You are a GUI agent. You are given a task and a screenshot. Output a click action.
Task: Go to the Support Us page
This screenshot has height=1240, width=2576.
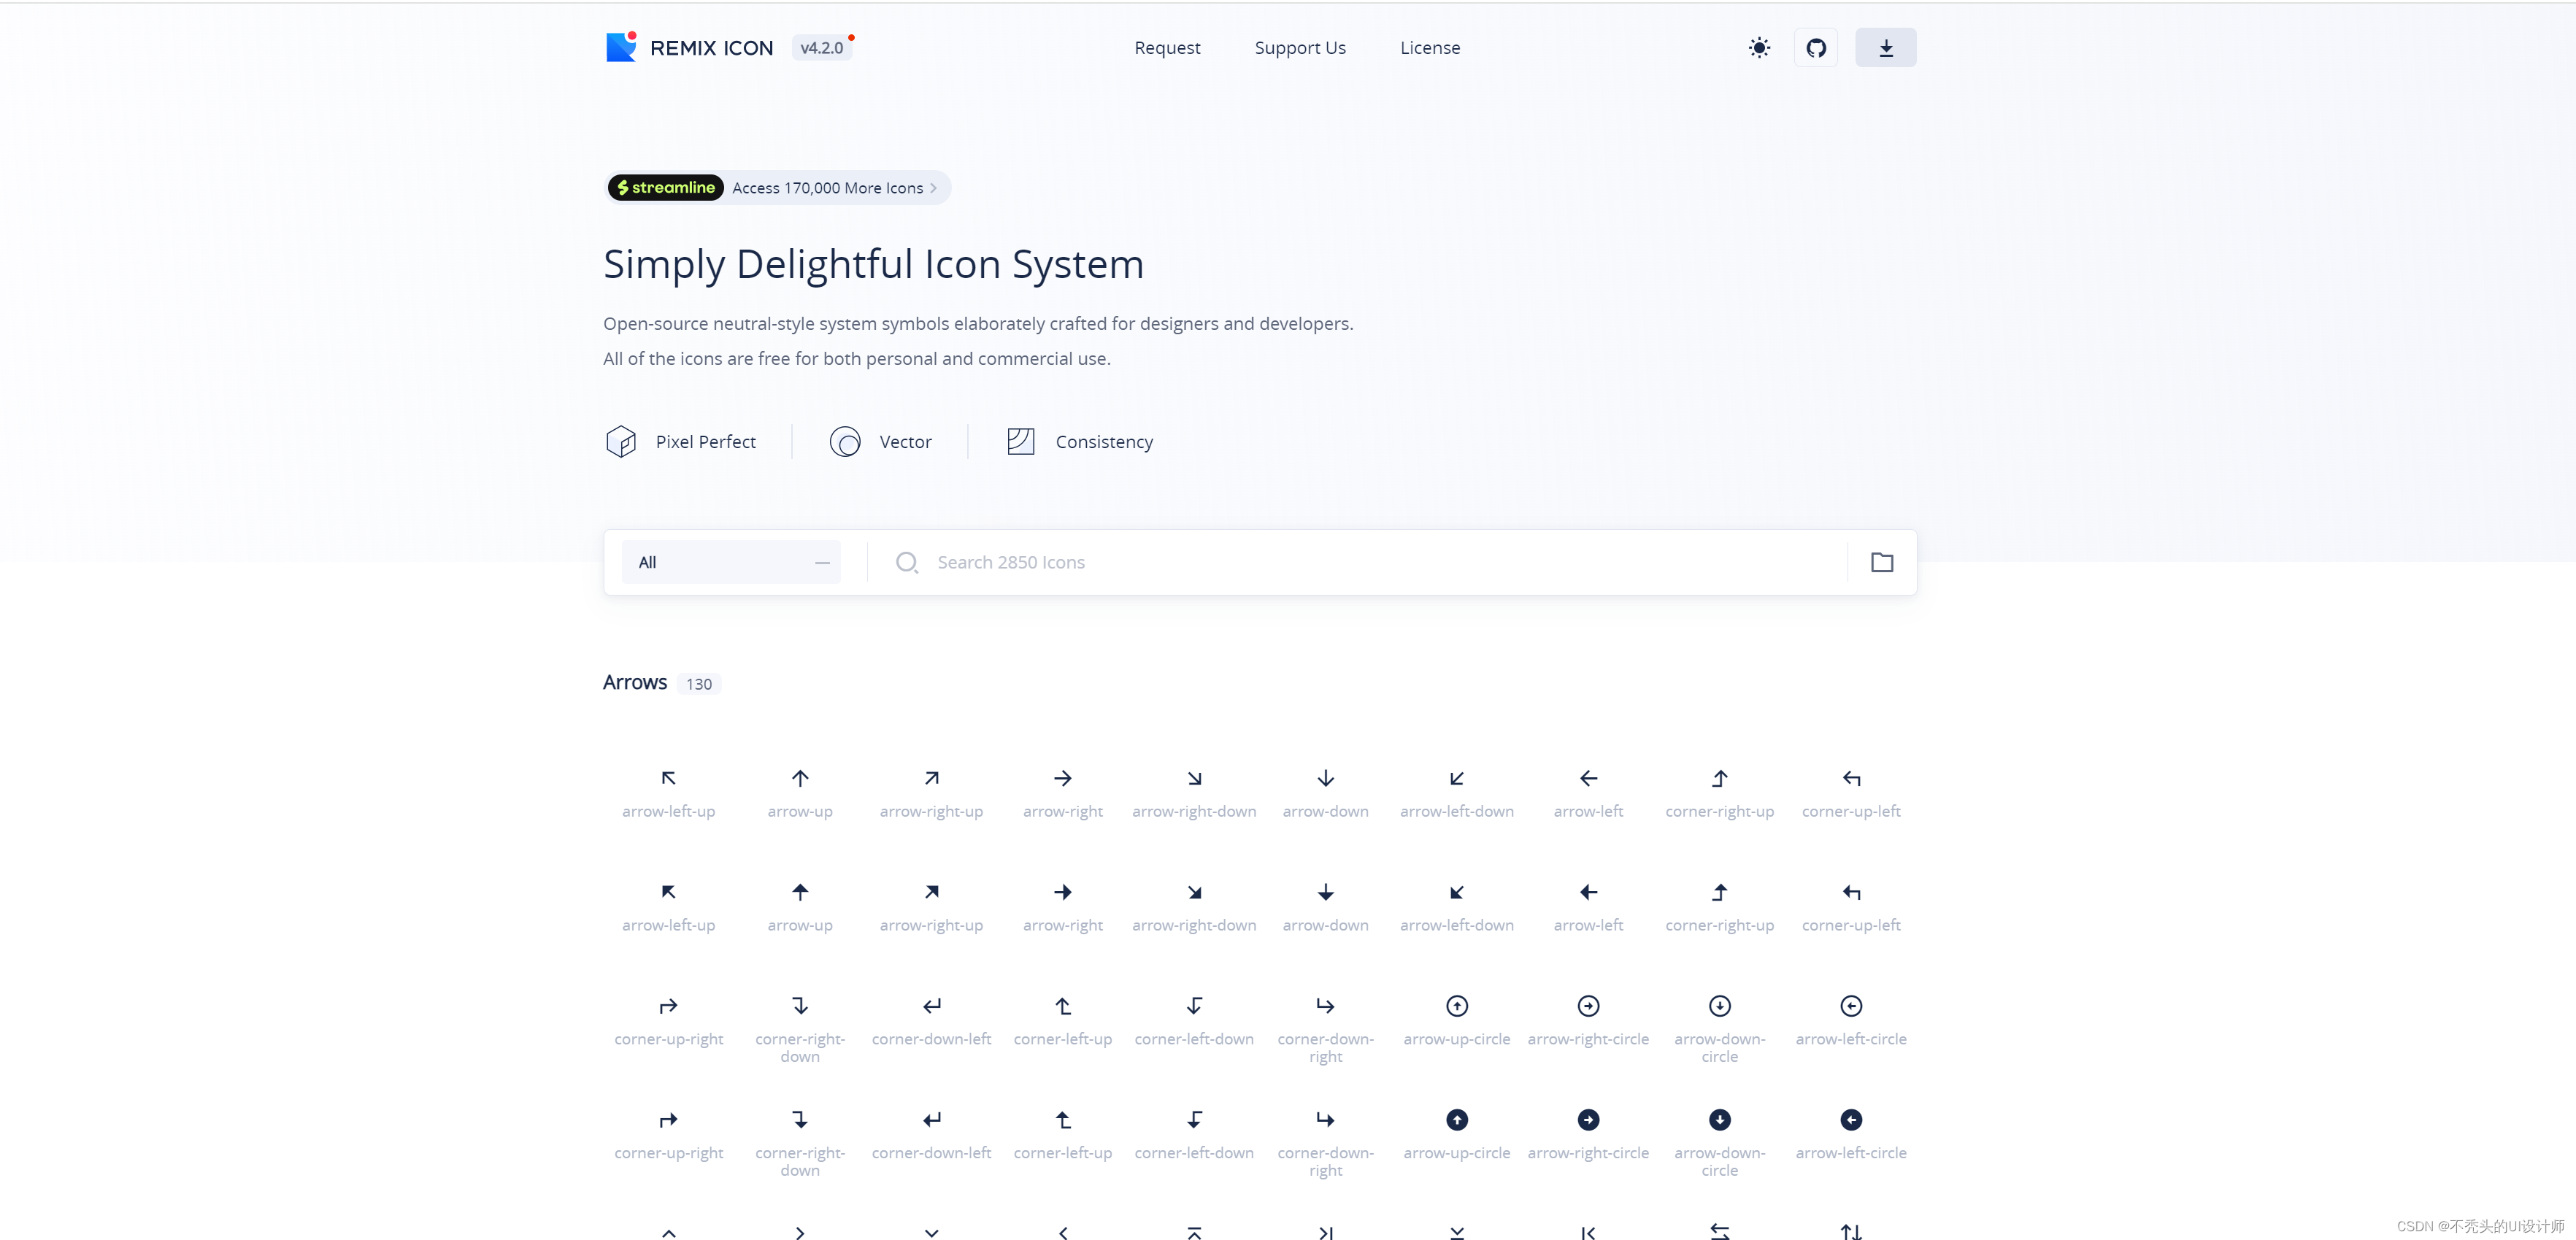pyautogui.click(x=1299, y=48)
